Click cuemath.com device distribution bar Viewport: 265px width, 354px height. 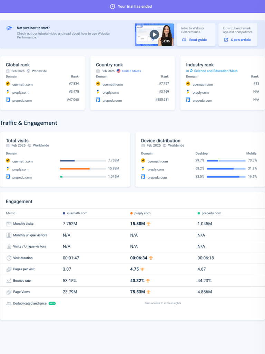[226, 160]
